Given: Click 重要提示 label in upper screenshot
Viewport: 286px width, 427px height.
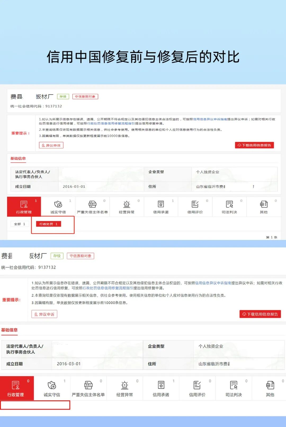Looking at the screenshot, I should pos(20,133).
